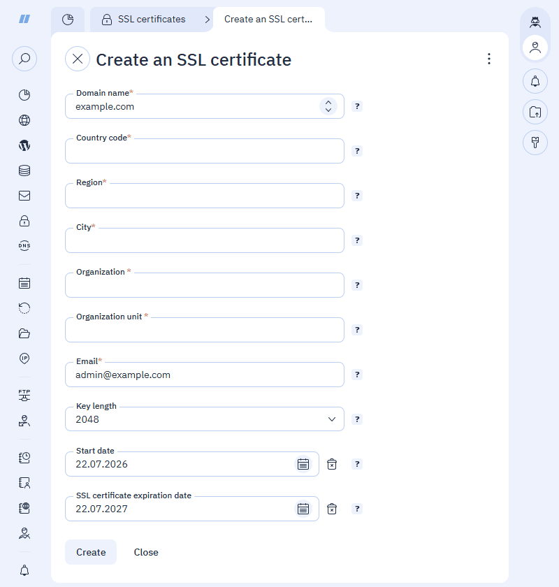This screenshot has height=587, width=559.
Task: Click the logo icon at top left
Action: (x=24, y=19)
